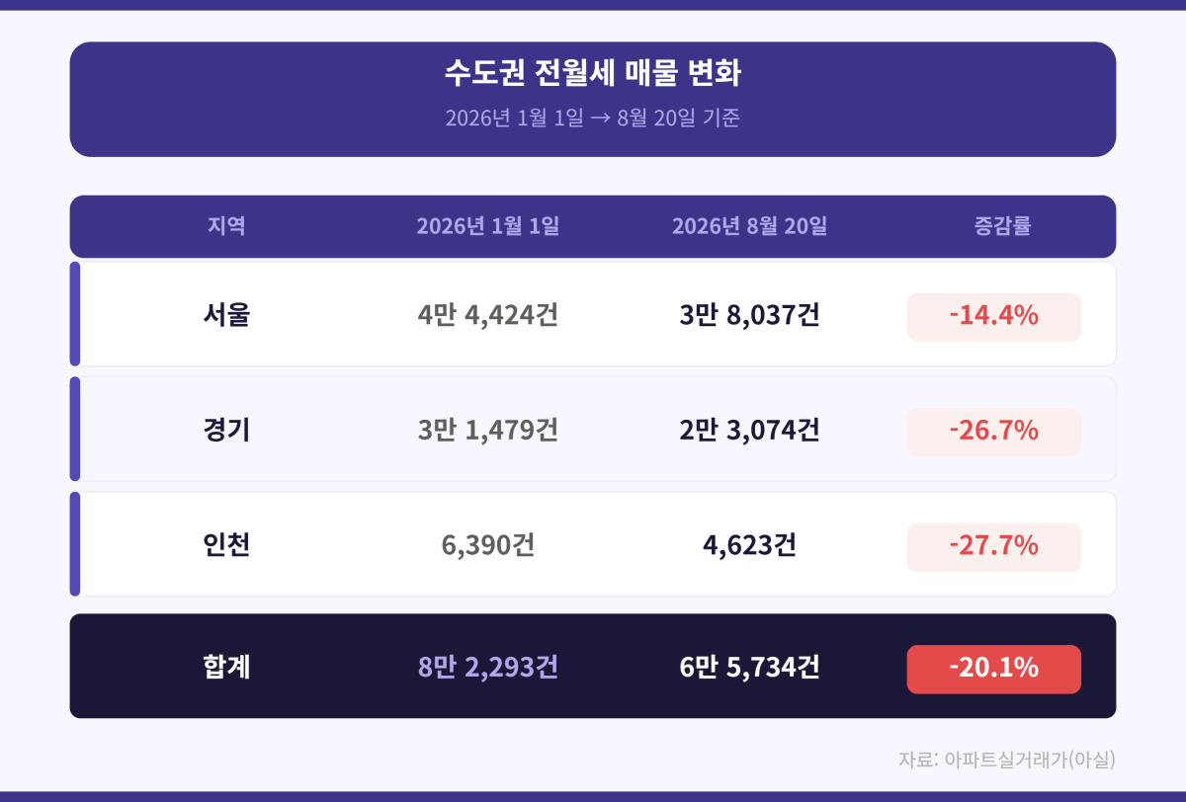Viewport: 1186px width, 802px height.
Task: Click the 수도권 전월세 매물 변화 title
Action: point(593,73)
